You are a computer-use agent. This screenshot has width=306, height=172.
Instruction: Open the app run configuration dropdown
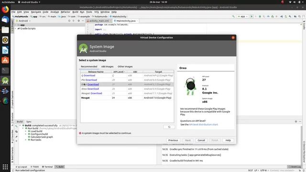tap(242, 17)
